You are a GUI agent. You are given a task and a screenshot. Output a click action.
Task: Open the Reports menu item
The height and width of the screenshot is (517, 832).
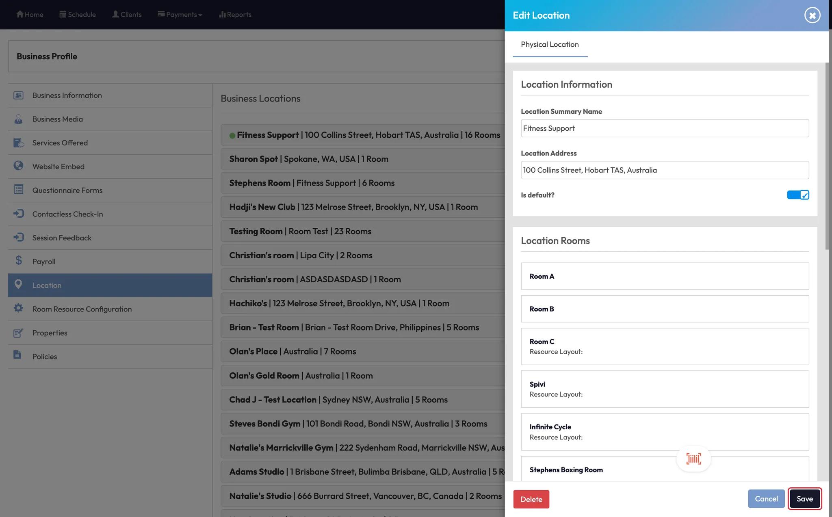(x=235, y=15)
